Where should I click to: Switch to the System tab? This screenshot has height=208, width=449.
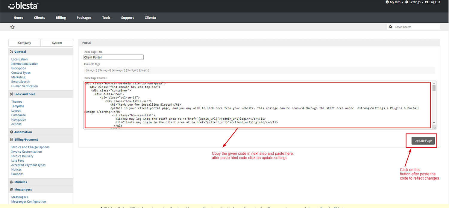click(x=57, y=43)
